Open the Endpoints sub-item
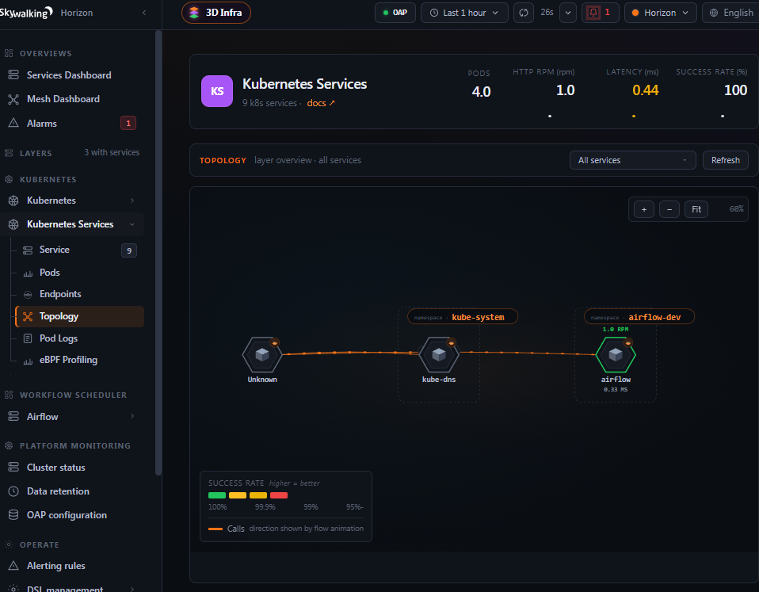759x592 pixels. coord(60,294)
